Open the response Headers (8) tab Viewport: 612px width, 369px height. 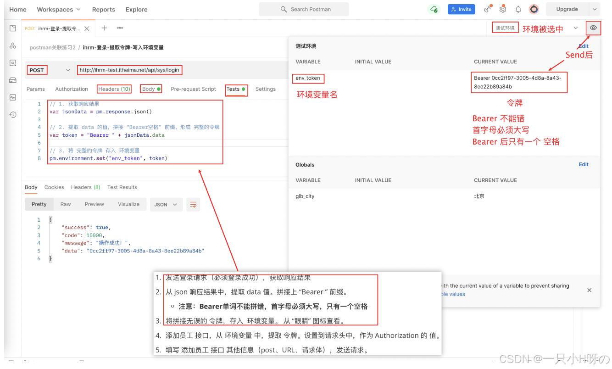(85, 187)
